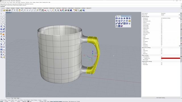Image resolution: width=182 pixels, height=102 pixels.
Task: Open the Perspective viewport title dropdown
Action: point(9,12)
